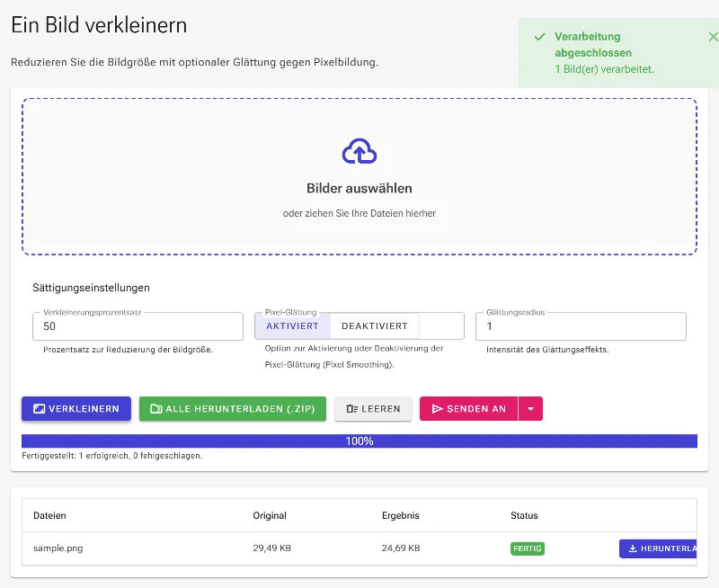Click the 100% progress bar
This screenshot has width=719, height=588.
point(359,441)
